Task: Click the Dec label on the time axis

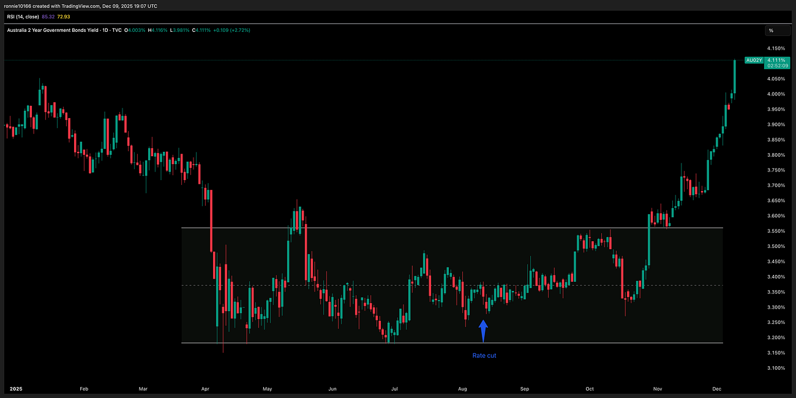Action: click(716, 388)
